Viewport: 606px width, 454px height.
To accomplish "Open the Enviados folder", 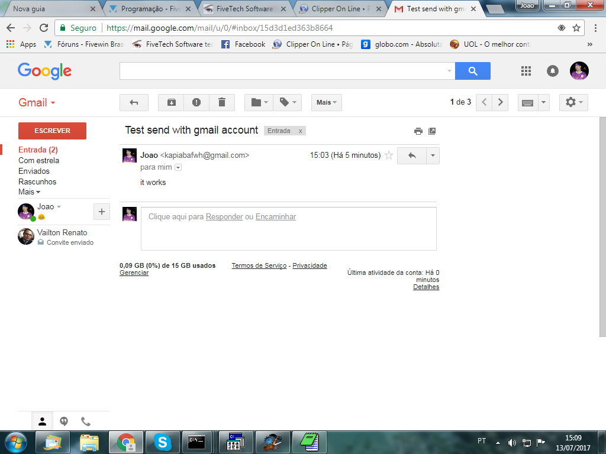I will 34,171.
